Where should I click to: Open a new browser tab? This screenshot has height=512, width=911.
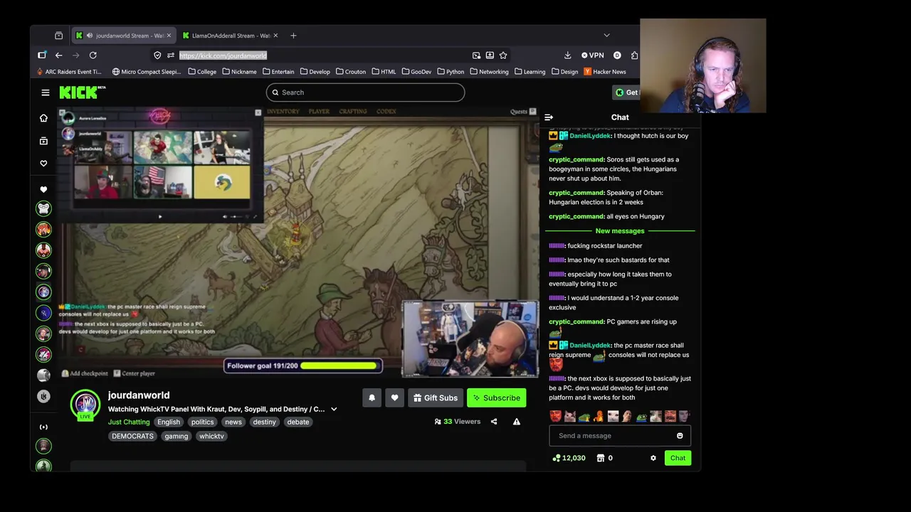pyautogui.click(x=293, y=36)
